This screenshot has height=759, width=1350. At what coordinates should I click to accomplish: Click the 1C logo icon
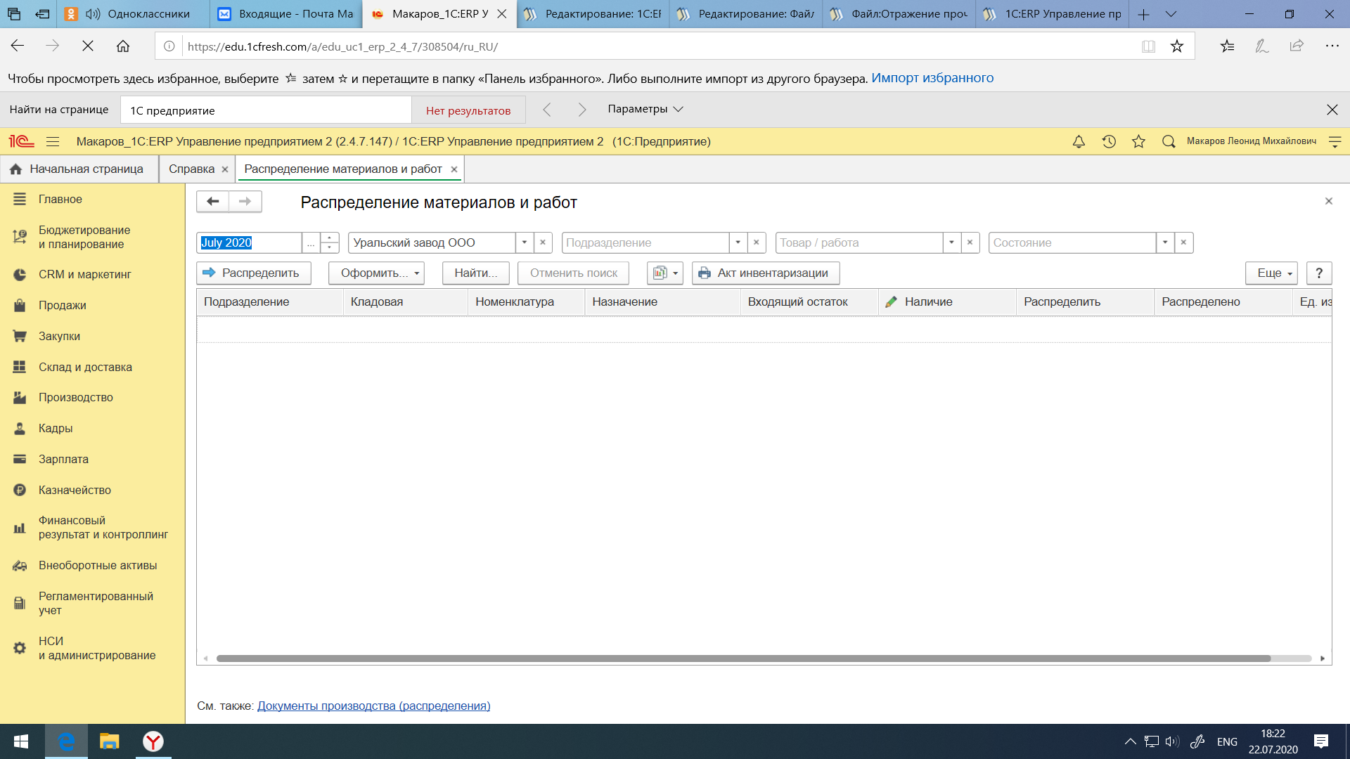(x=21, y=141)
